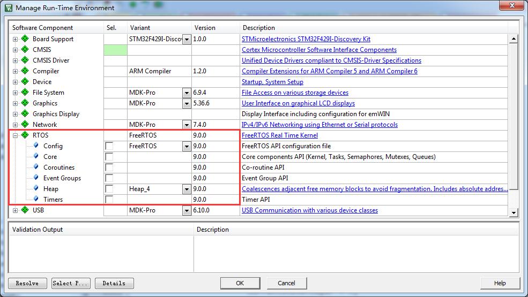Click the Resolve button

point(27,283)
